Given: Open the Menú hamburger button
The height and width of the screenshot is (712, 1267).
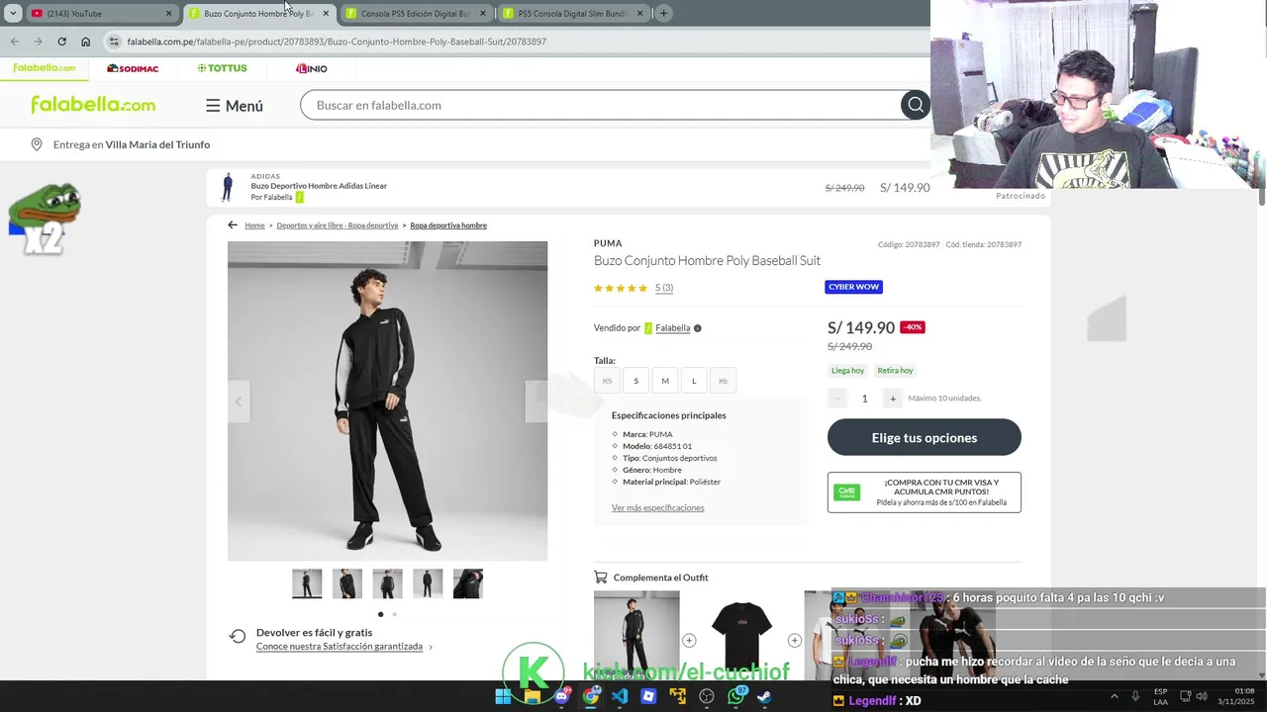Looking at the screenshot, I should 235,106.
